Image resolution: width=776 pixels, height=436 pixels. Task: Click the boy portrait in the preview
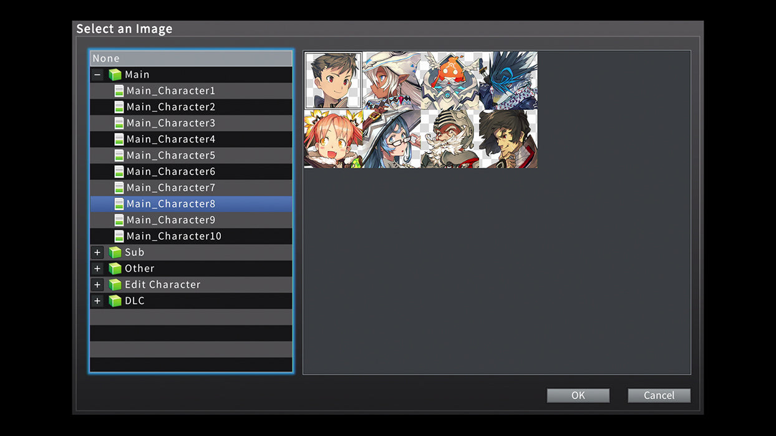[x=332, y=81]
